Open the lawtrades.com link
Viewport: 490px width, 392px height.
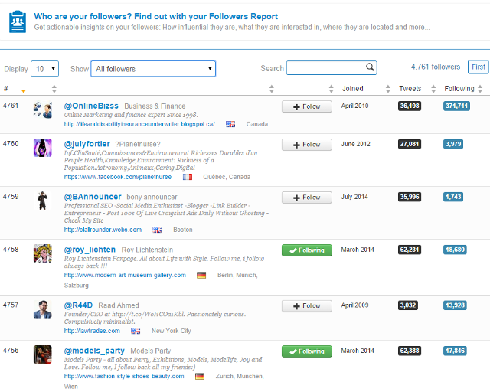(92, 331)
